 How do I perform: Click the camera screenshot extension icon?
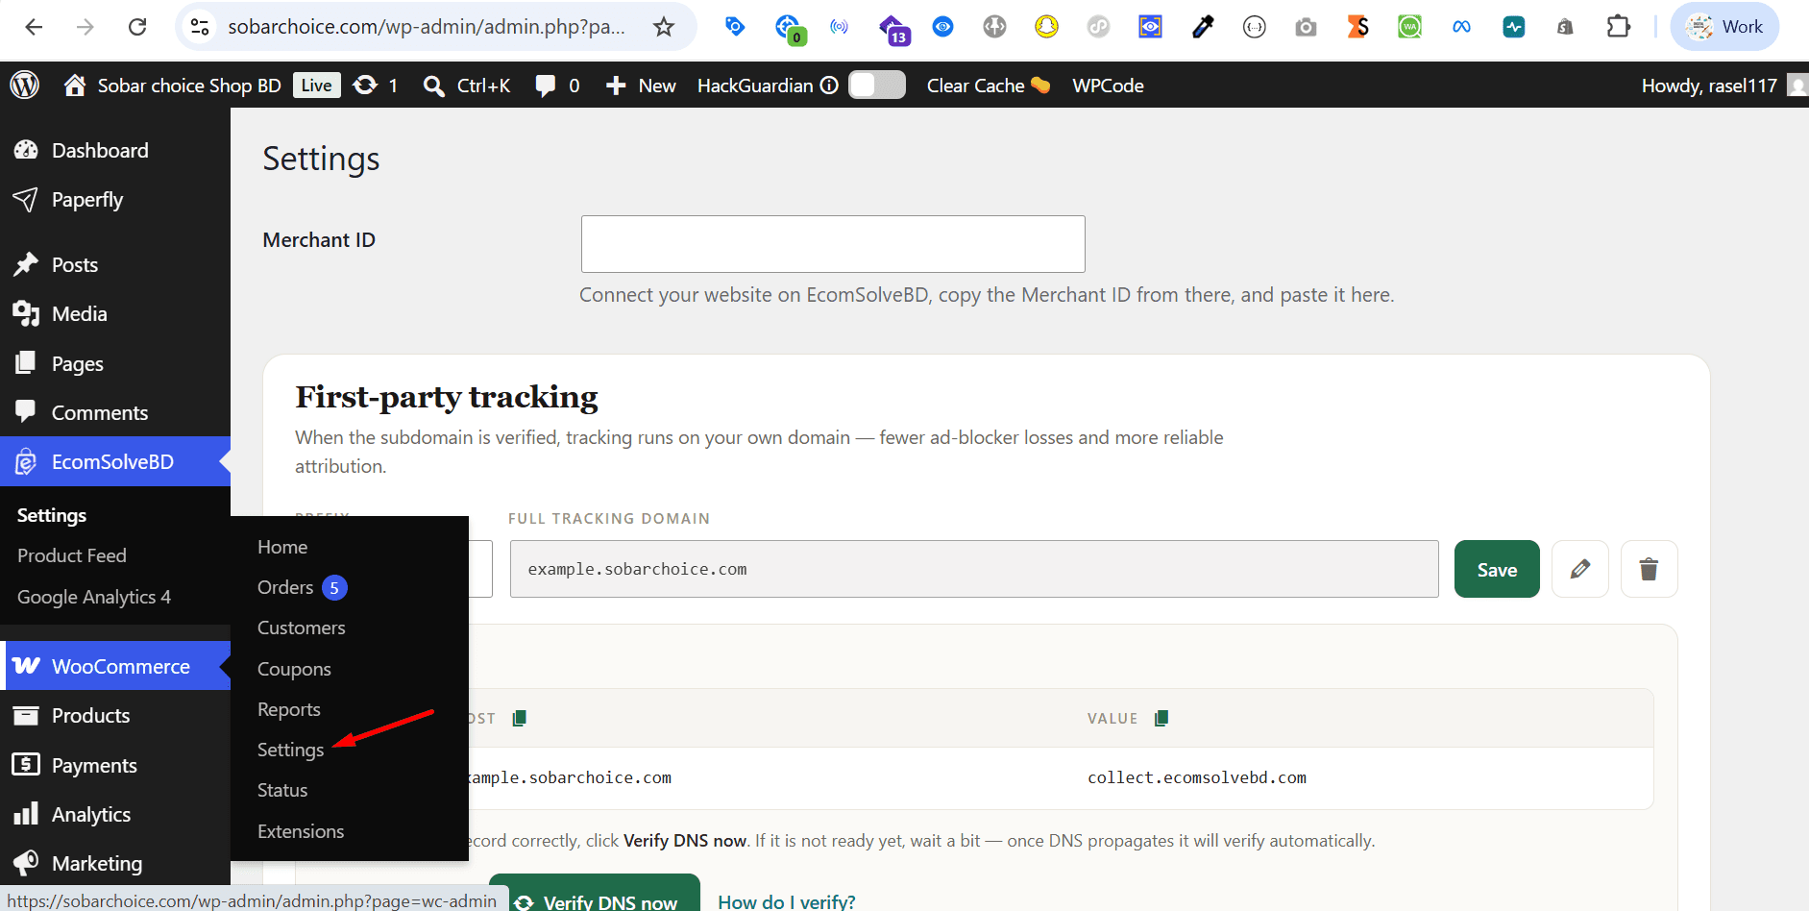click(1306, 27)
